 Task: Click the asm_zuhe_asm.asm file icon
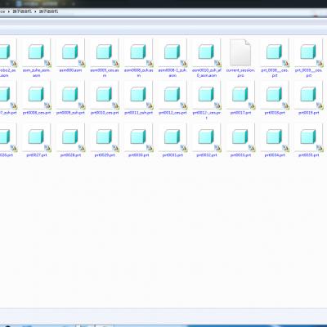click(x=37, y=52)
